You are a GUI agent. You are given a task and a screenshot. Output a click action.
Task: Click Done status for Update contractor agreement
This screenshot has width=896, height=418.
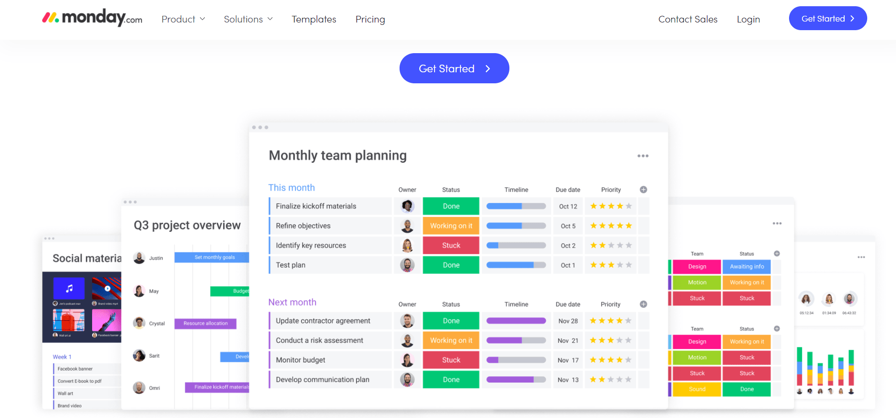(x=451, y=321)
